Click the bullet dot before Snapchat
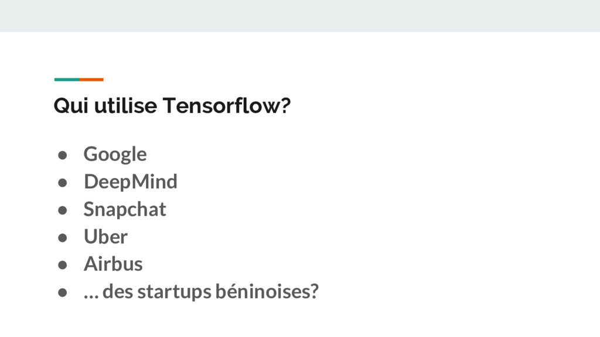The width and height of the screenshot is (600, 337). pos(60,210)
